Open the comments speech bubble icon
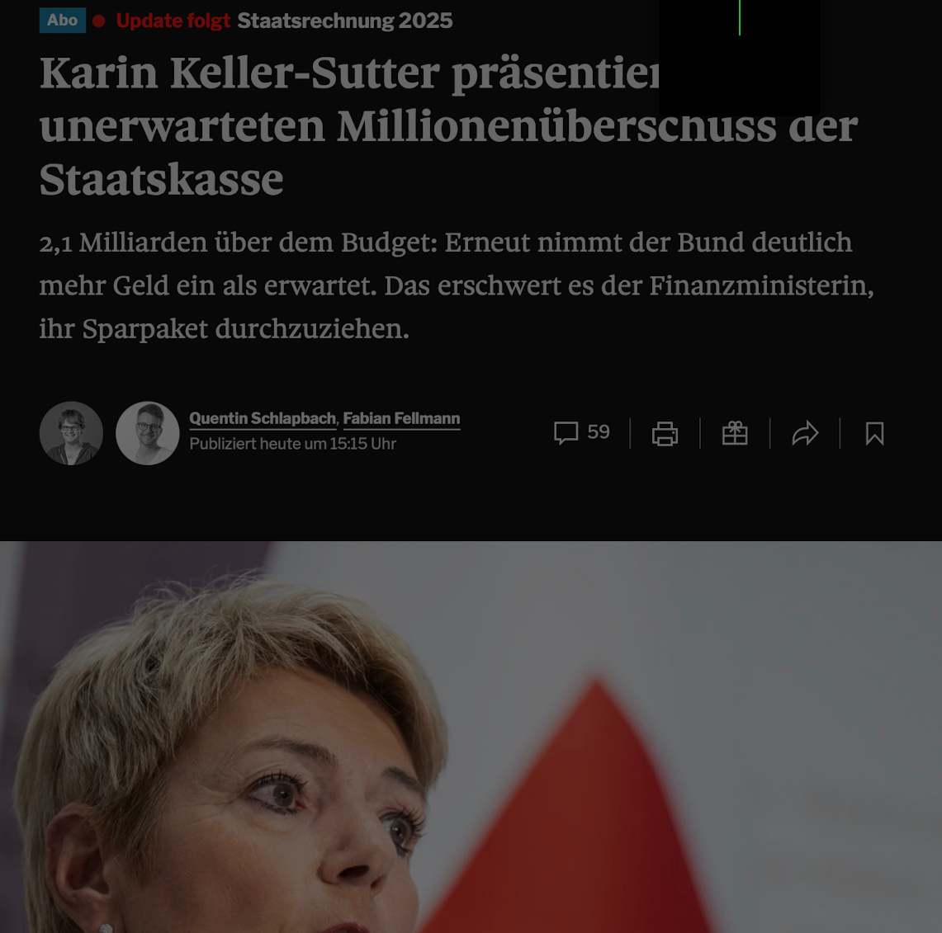942x933 pixels. [x=566, y=433]
